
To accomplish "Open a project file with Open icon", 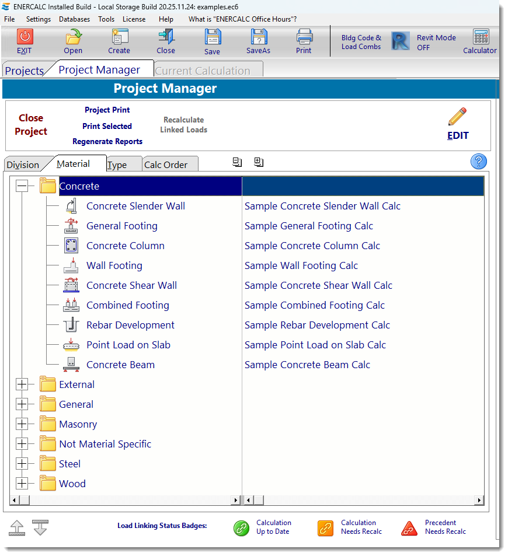I will click(73, 37).
